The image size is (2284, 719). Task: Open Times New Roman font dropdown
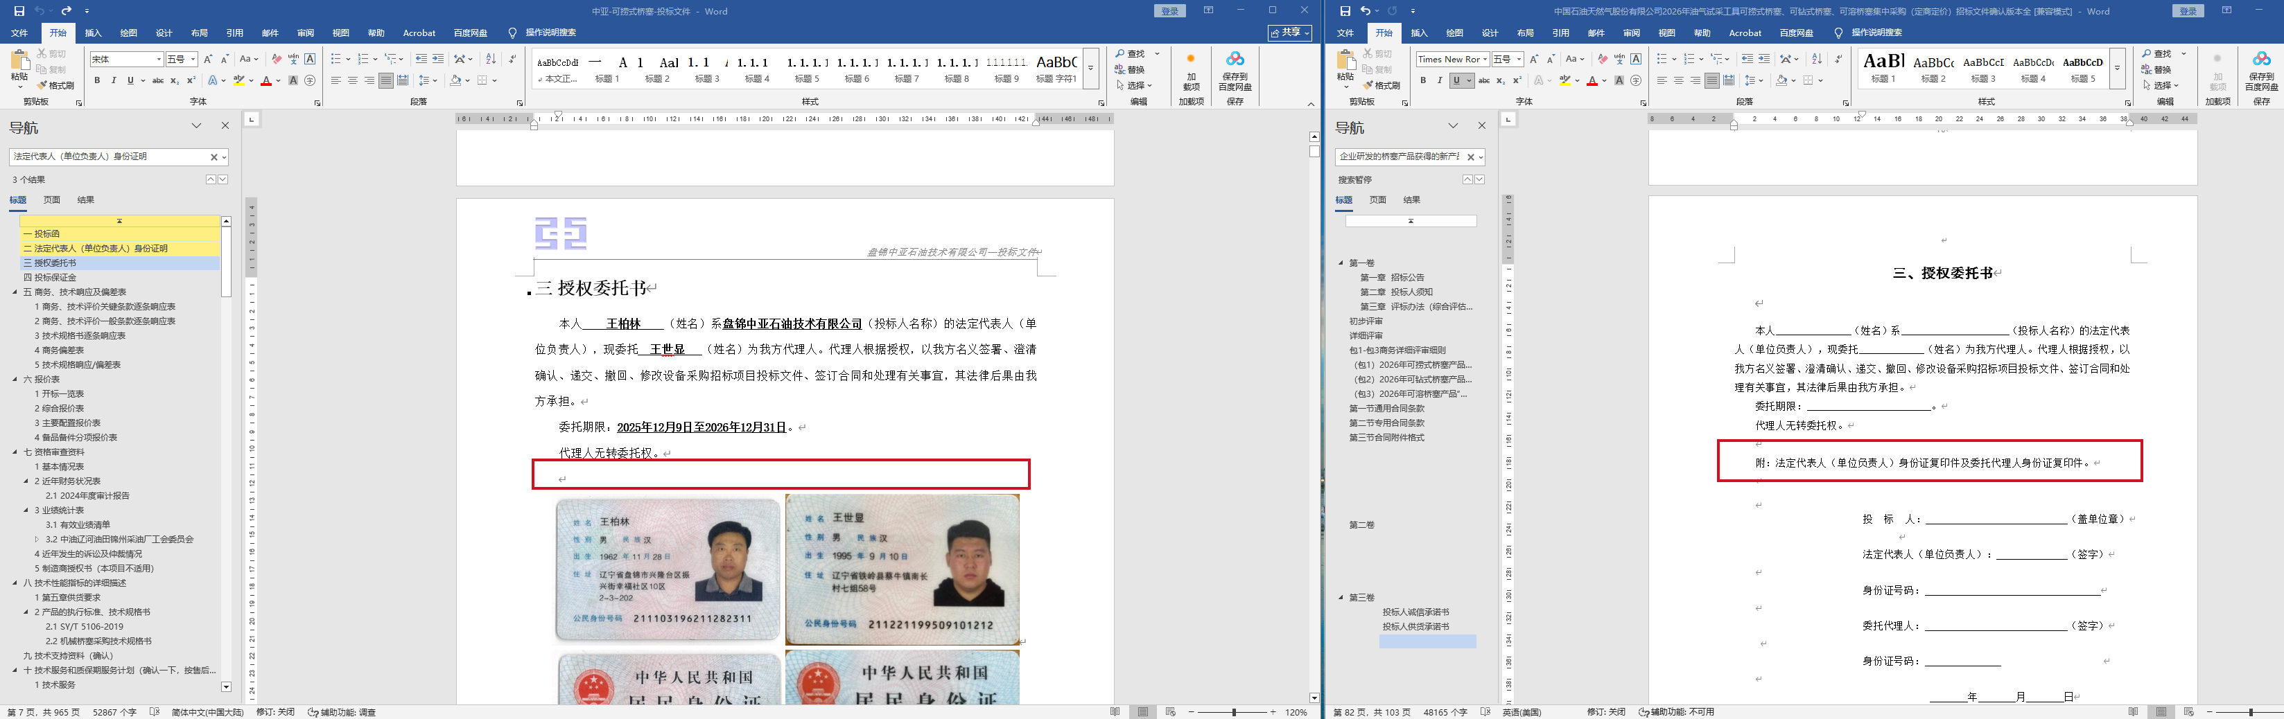click(x=1485, y=60)
